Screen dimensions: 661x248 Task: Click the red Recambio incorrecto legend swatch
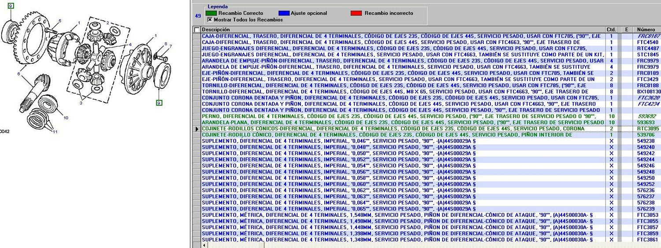coord(356,13)
